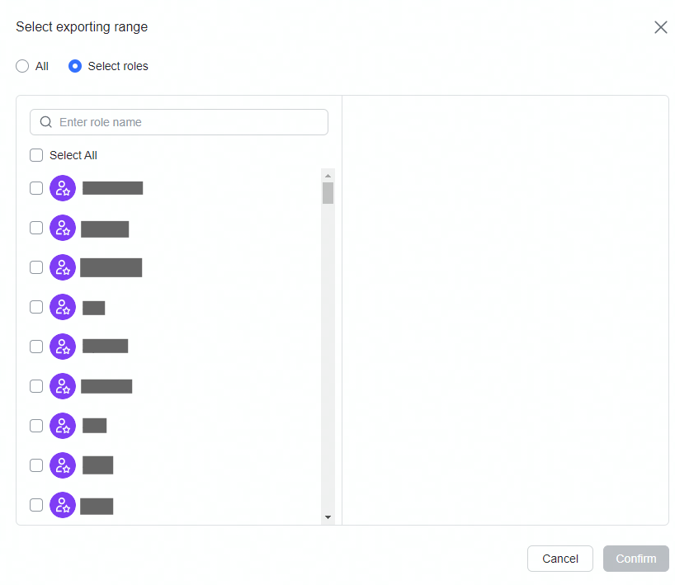The height and width of the screenshot is (585, 675).
Task: Pick the "Select roles" radio option
Action: pyautogui.click(x=75, y=66)
